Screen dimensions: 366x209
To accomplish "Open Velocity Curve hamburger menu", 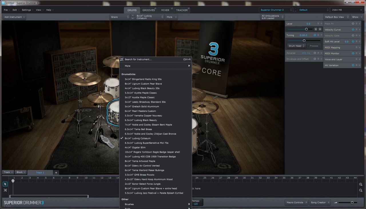I will tap(357, 29).
